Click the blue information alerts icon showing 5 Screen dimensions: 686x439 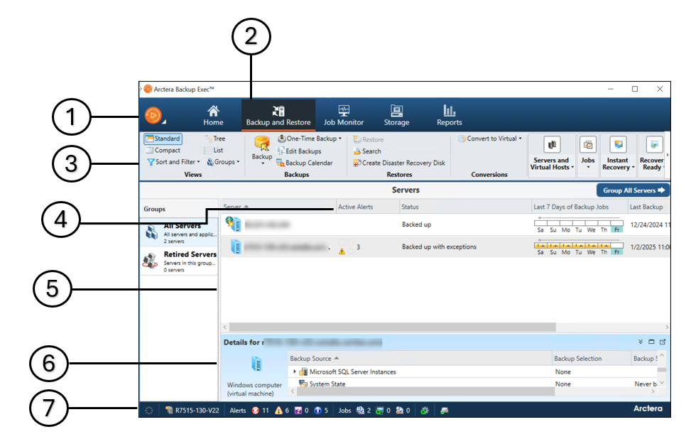point(318,411)
